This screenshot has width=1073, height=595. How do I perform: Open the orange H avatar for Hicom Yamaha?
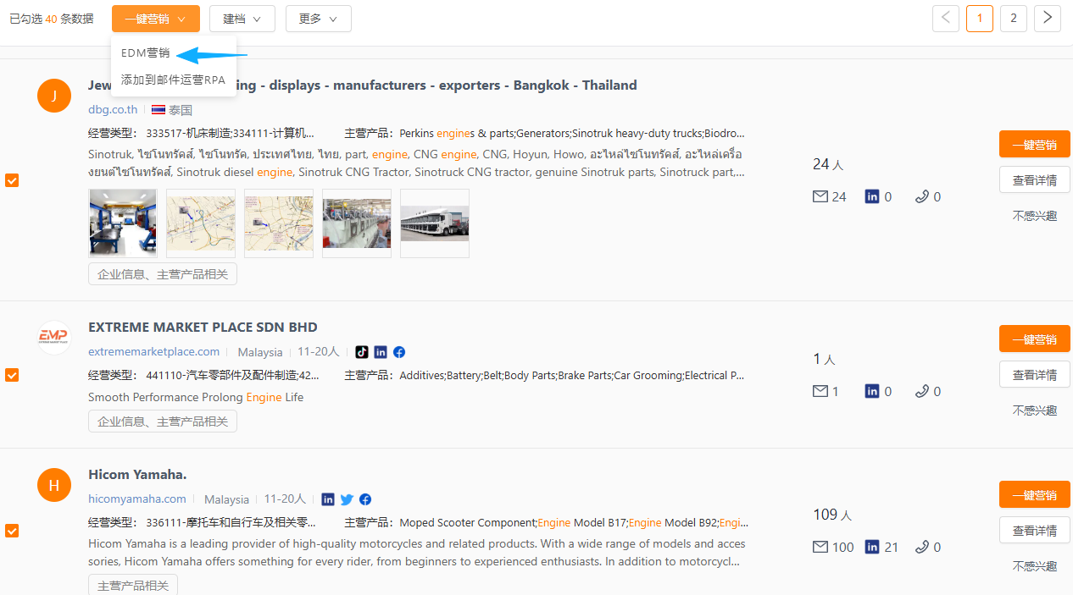(54, 485)
